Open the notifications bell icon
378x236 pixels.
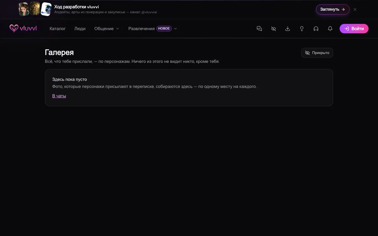[x=330, y=29]
